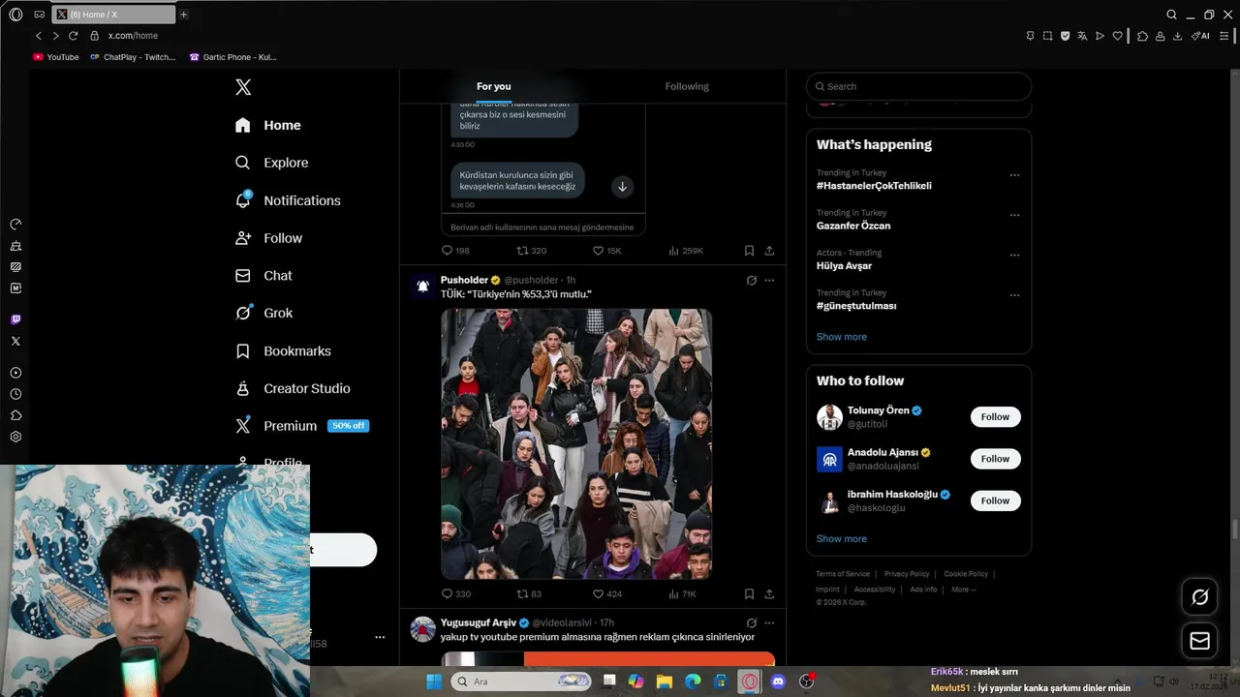Open more options for #HastanelerÇokTehlikeli
1240x697 pixels.
1014,175
